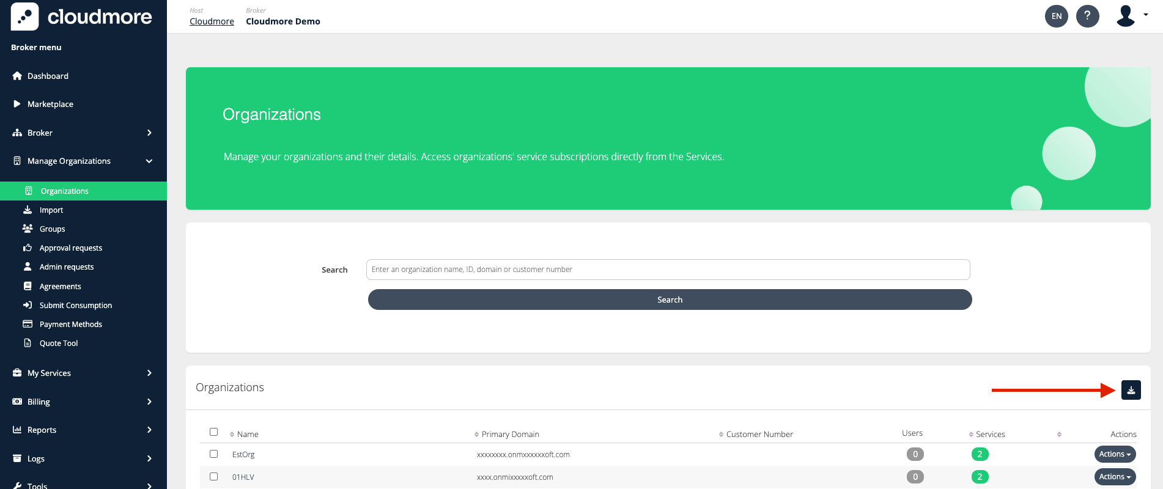This screenshot has width=1163, height=489.
Task: Sort the table by Primary Domain column
Action: (x=509, y=434)
